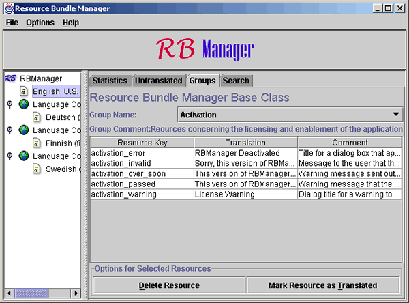Viewport: 409px width, 303px height.
Task: Click 'Warning message that the' comment cell
Action: click(x=350, y=184)
